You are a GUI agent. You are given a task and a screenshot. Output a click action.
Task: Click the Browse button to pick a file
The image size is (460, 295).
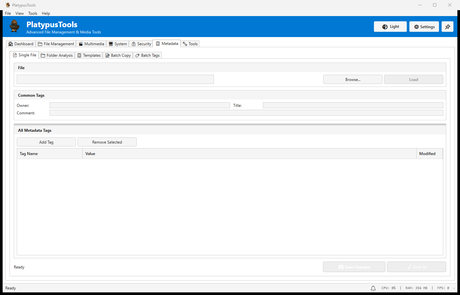[352, 79]
